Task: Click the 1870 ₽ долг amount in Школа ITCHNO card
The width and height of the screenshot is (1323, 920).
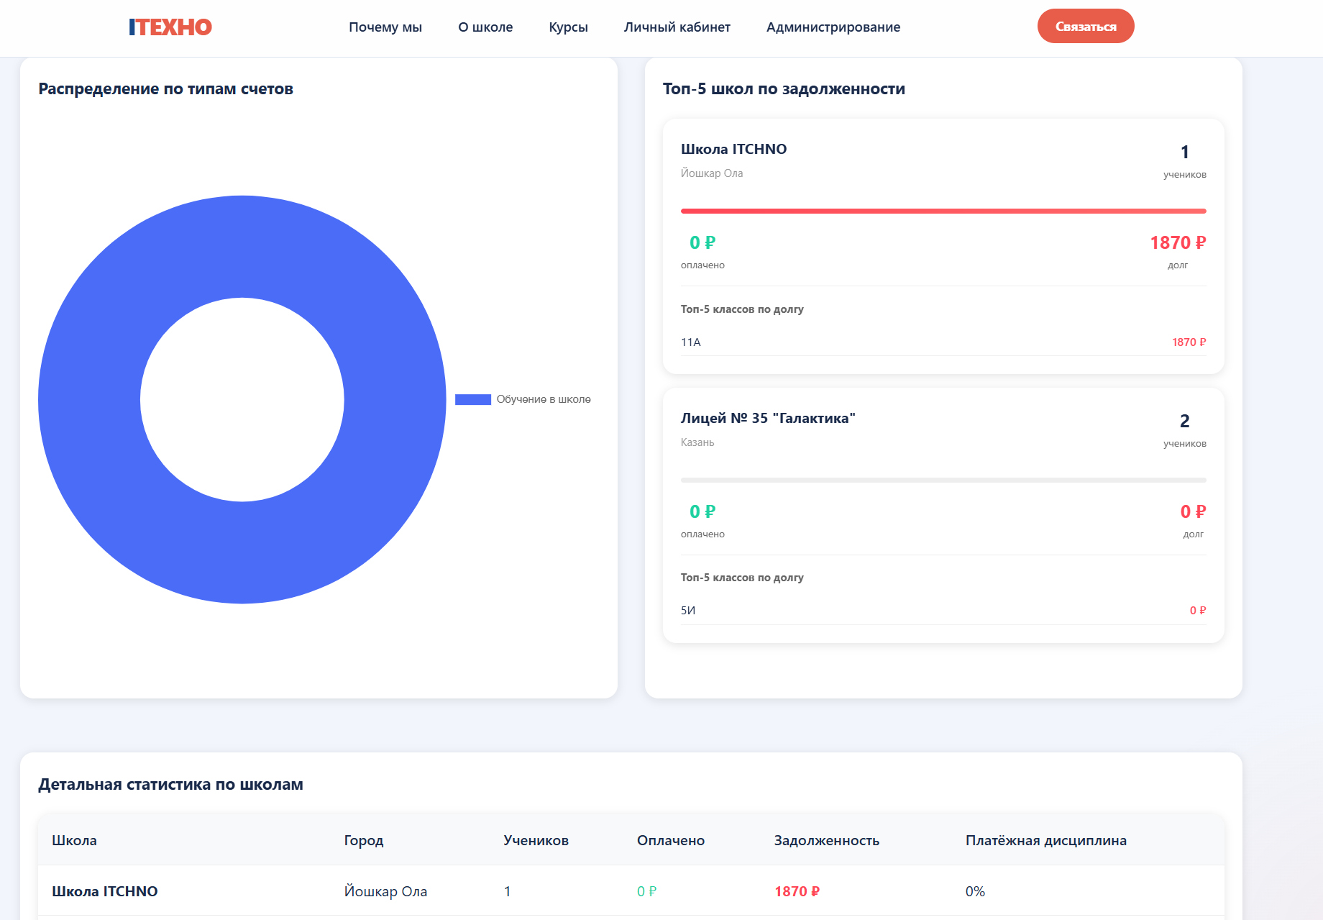Action: click(1178, 243)
